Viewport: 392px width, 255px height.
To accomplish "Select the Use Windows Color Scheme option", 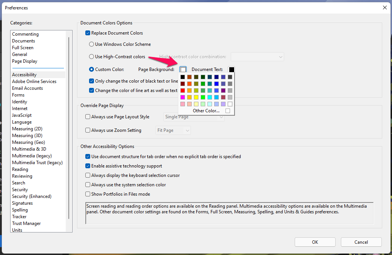I will point(91,44).
